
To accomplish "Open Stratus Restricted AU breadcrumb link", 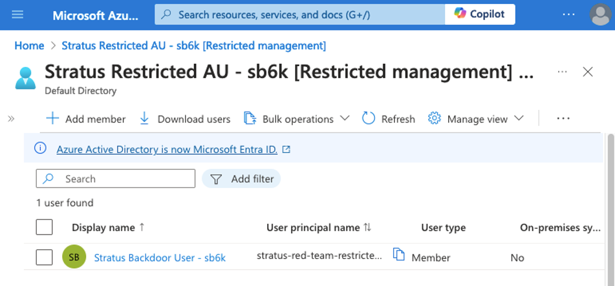I will (194, 46).
